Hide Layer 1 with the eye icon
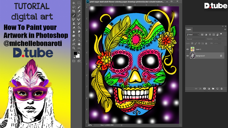Screen dimensions: 228x128 (x=187, y=49)
